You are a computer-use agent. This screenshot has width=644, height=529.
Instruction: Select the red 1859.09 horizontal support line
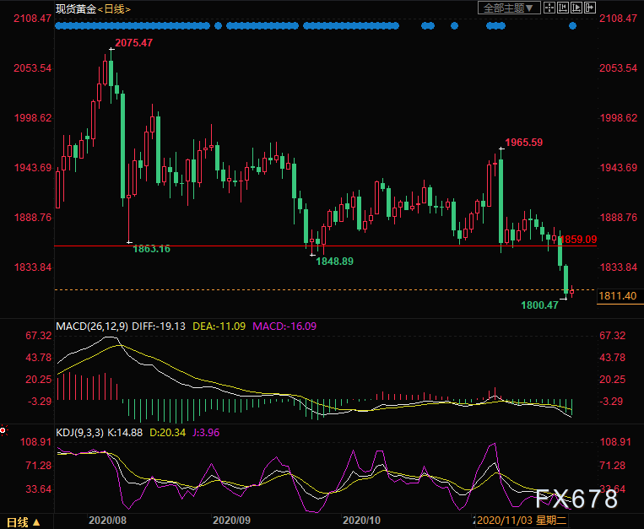click(x=325, y=246)
